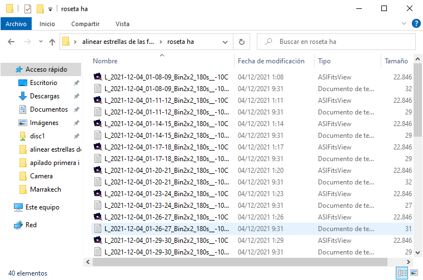Open the address bar history dropdown
The height and width of the screenshot is (280, 423).
[225, 42]
